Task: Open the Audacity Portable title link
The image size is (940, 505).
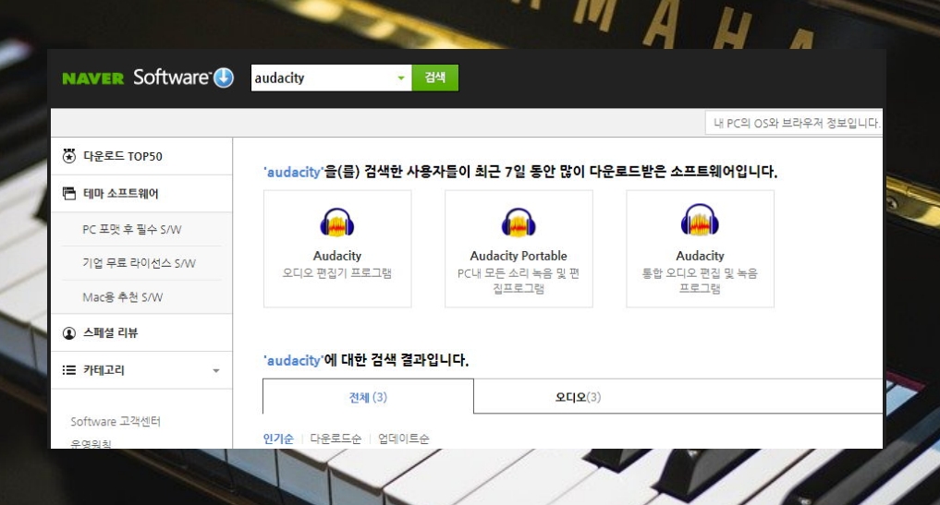Action: 519,256
